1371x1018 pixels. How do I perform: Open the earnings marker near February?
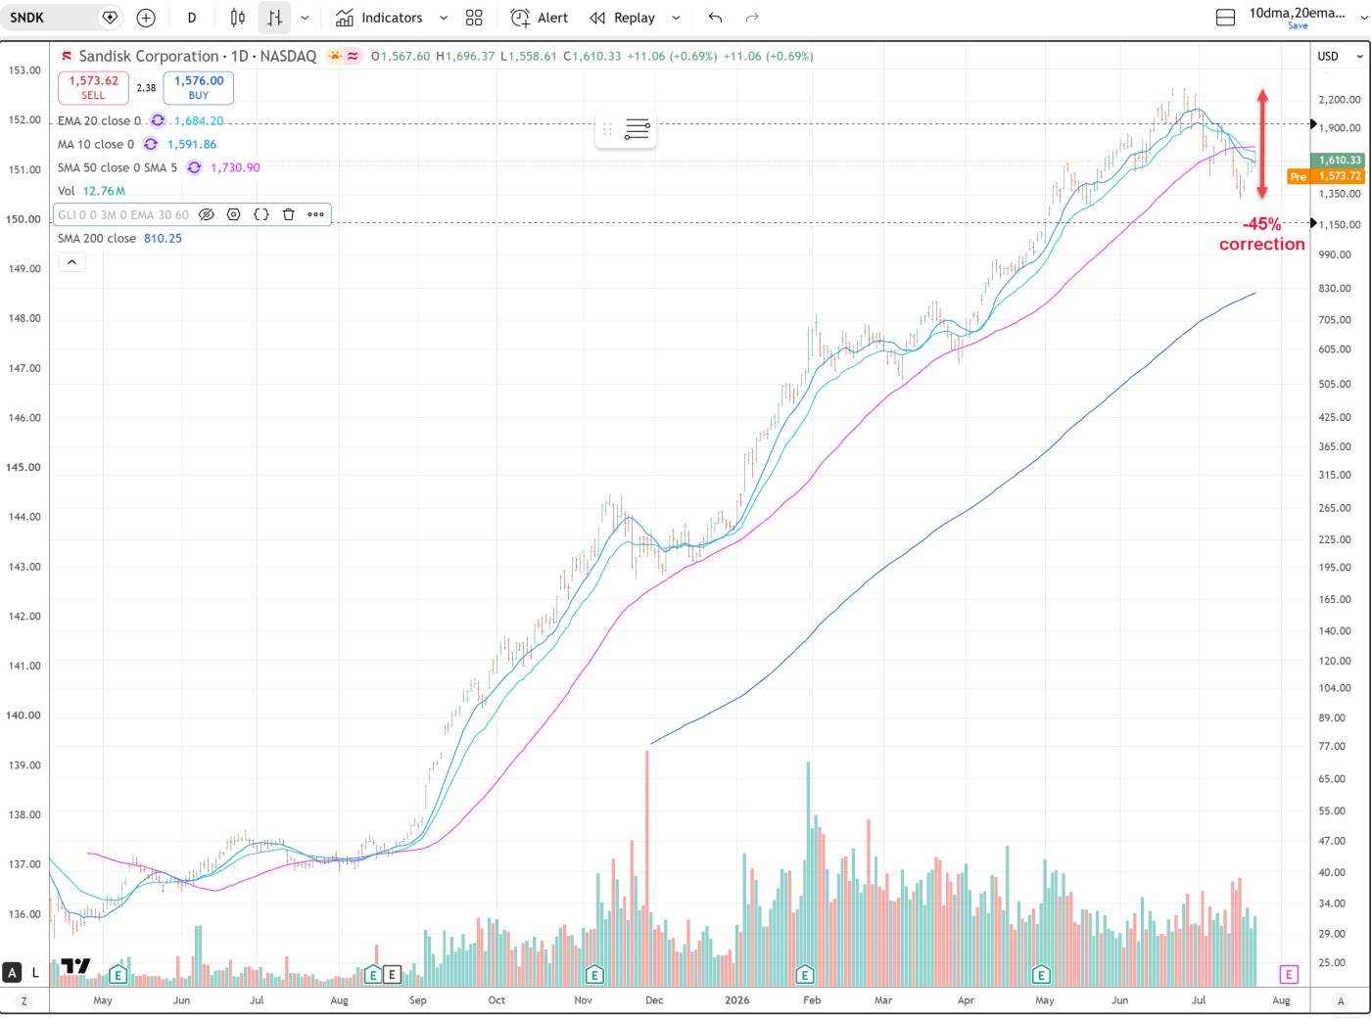point(805,975)
